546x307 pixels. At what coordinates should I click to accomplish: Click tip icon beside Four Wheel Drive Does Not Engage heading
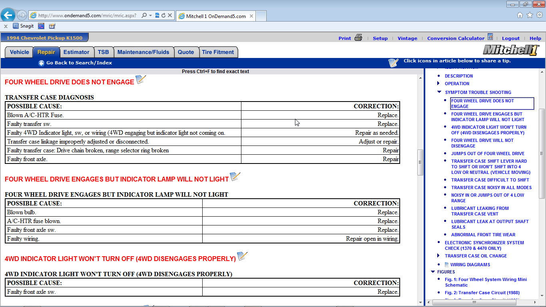[141, 80]
